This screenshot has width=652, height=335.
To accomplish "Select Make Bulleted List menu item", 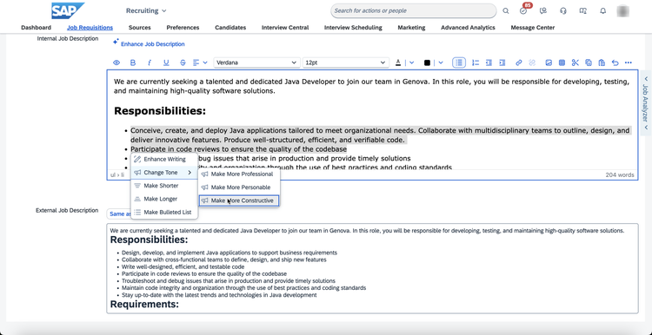I will click(x=164, y=212).
